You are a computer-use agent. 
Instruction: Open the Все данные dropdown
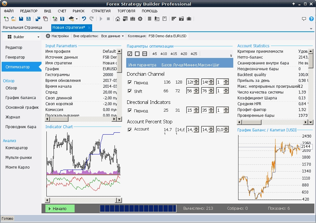coord(112,36)
